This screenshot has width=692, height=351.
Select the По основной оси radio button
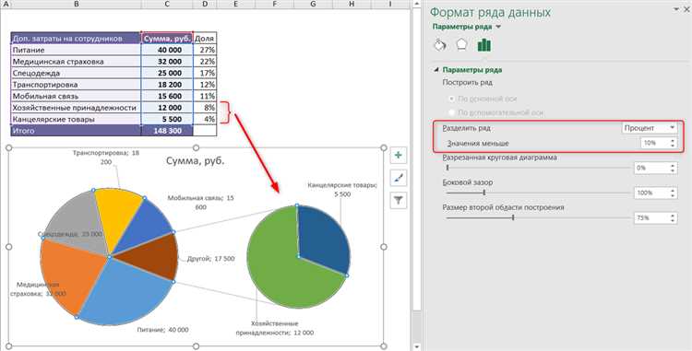click(x=451, y=99)
